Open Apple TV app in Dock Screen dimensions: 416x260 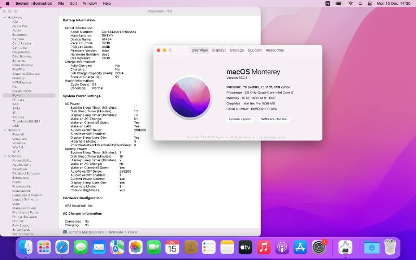click(245, 248)
